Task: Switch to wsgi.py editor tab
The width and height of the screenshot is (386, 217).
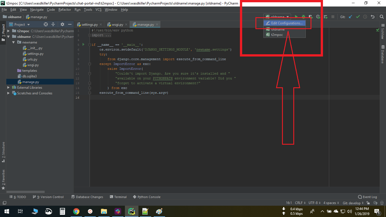Action: tap(117, 25)
